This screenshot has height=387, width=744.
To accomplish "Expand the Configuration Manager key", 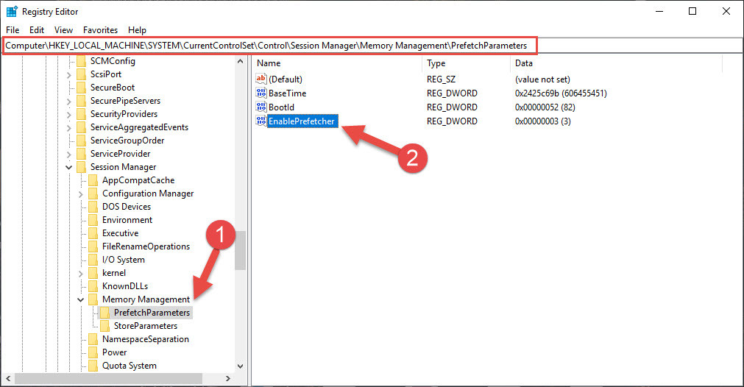I will pyautogui.click(x=81, y=194).
